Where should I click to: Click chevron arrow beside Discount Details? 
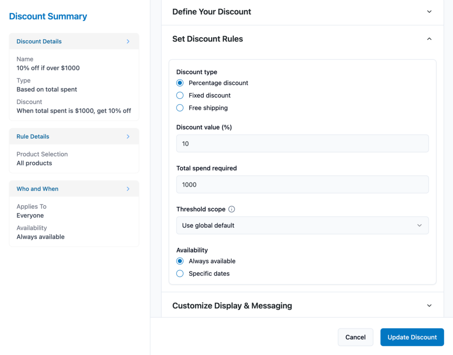[x=128, y=42]
